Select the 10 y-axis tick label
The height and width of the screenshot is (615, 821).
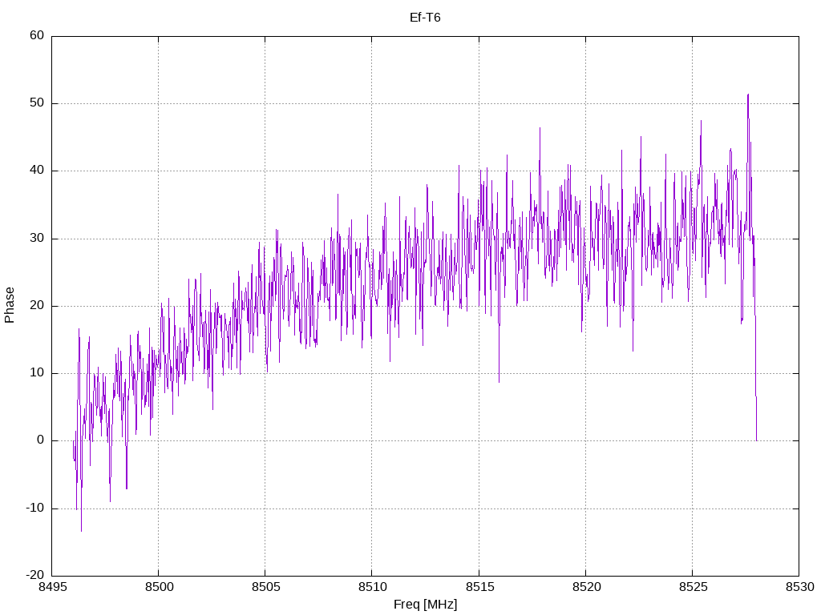(38, 373)
